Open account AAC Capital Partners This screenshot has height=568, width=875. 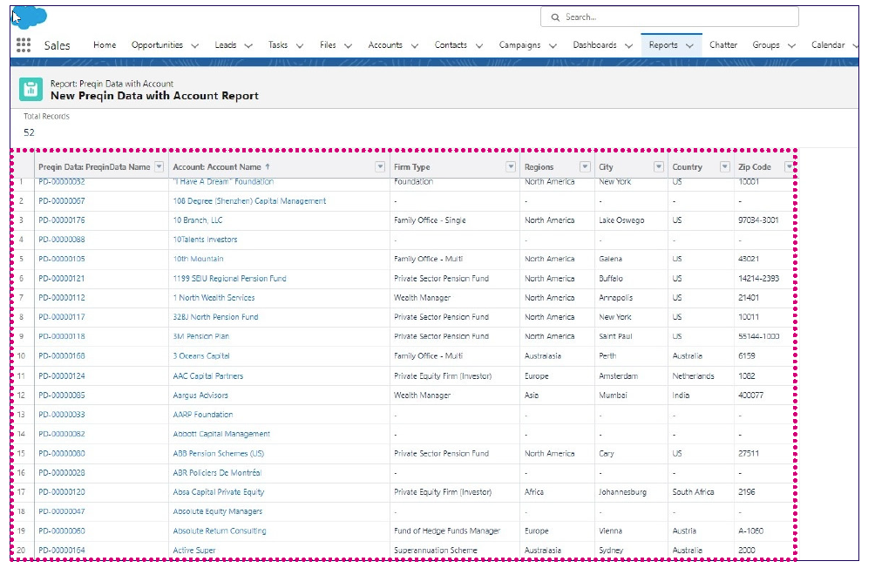coord(208,376)
